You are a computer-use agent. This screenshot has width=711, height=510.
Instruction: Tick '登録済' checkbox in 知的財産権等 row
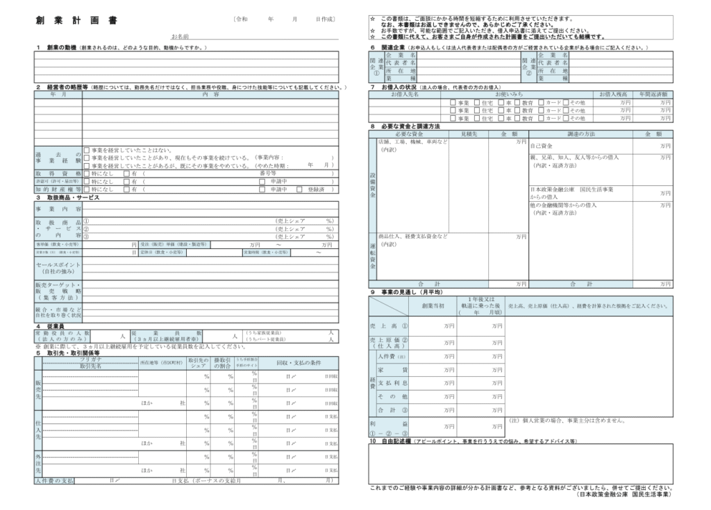click(300, 189)
